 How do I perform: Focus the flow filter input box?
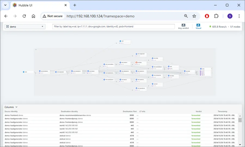114,26
